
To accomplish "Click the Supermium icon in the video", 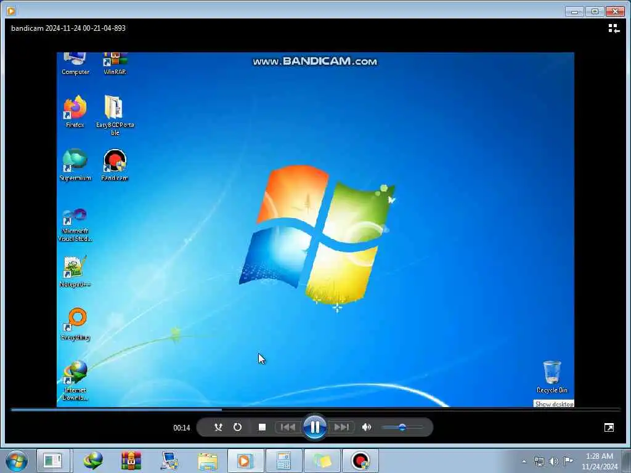I will 75,165.
